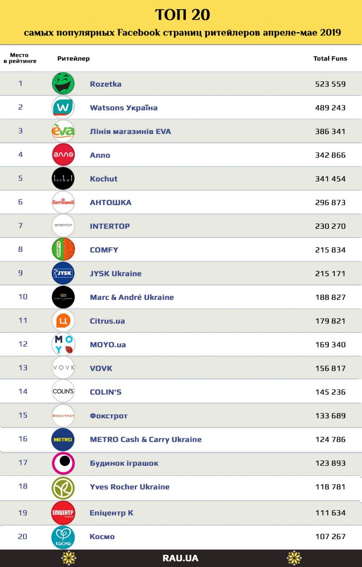Image resolution: width=362 pixels, height=567 pixels.
Task: Click the orange Citrus.ua logo
Action: 63,321
